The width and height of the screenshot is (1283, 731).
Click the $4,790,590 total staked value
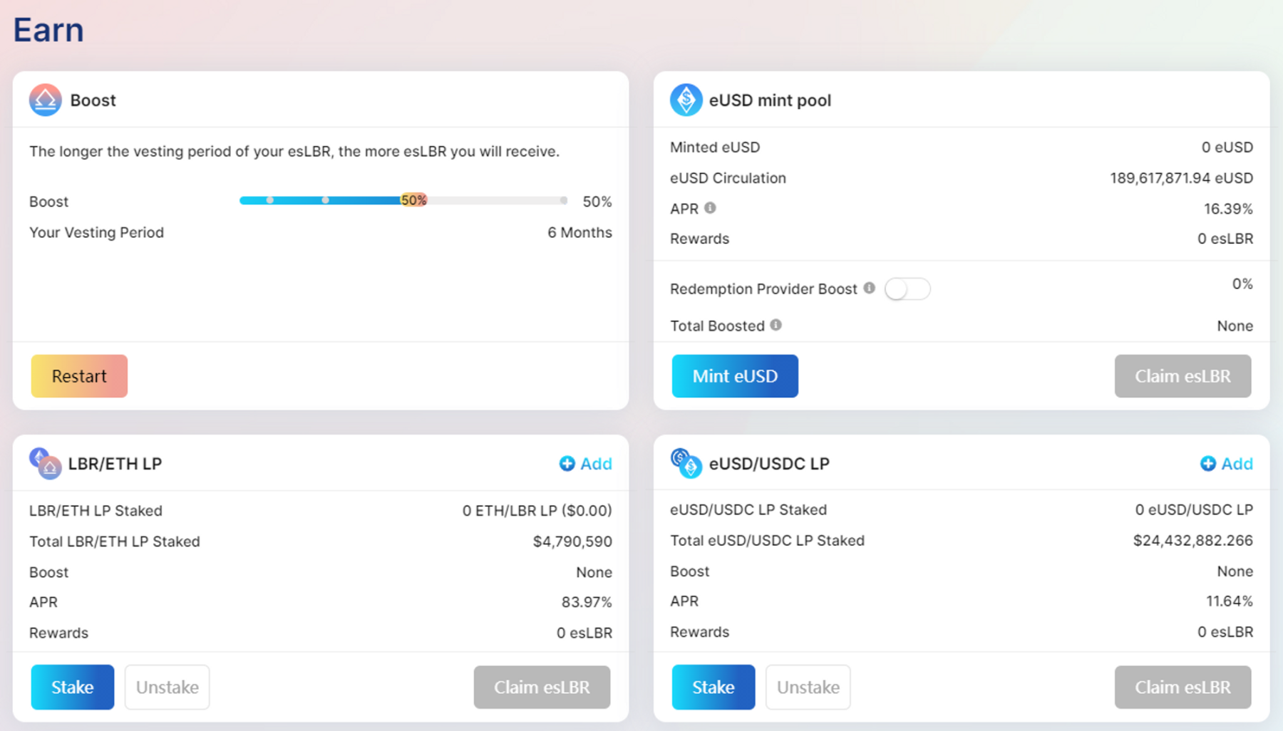(x=572, y=541)
